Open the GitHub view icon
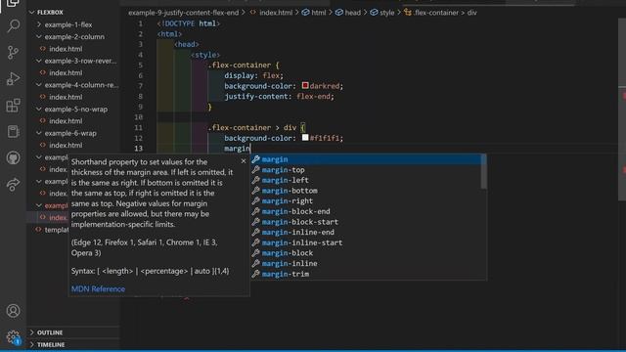Image resolution: width=626 pixels, height=352 pixels. (x=13, y=158)
